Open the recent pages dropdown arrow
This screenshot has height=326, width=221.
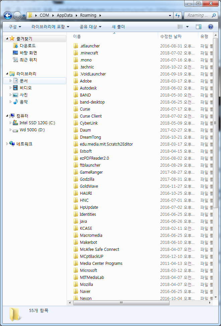tap(24, 16)
